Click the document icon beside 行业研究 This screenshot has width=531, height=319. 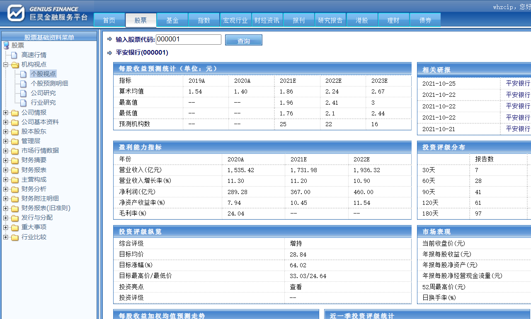tap(23, 103)
